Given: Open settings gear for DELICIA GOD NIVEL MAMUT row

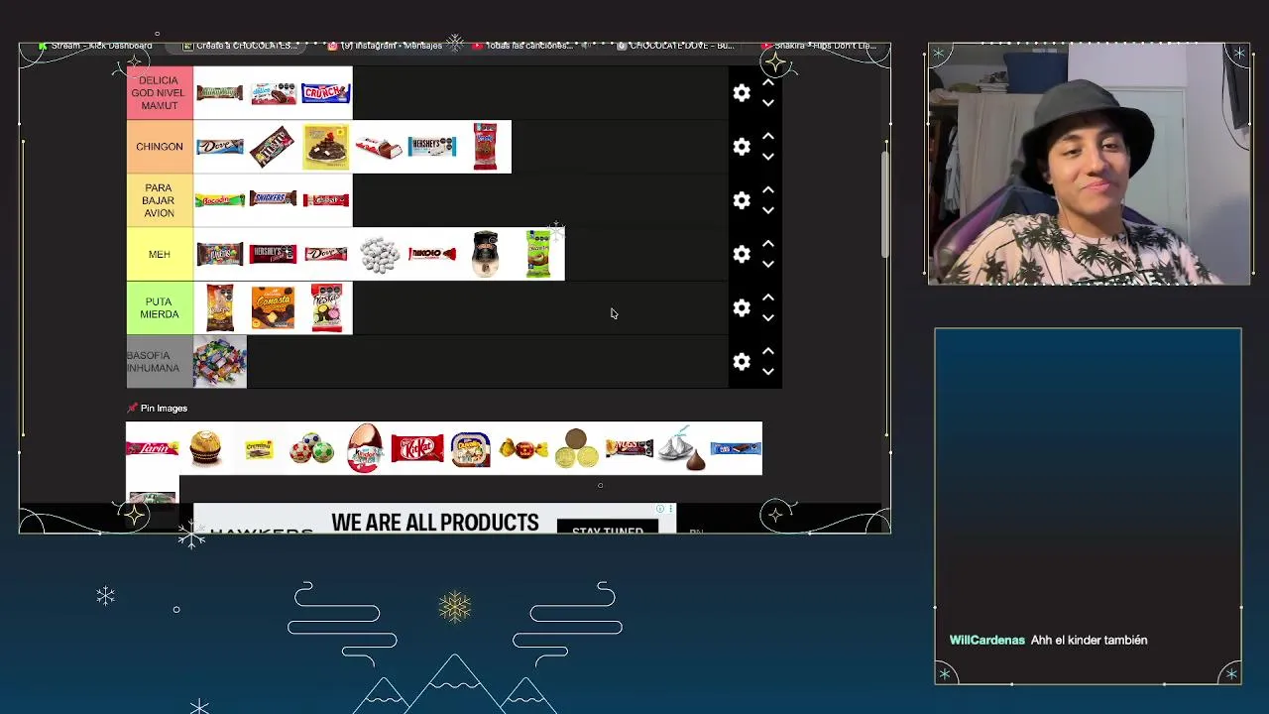Looking at the screenshot, I should [742, 93].
